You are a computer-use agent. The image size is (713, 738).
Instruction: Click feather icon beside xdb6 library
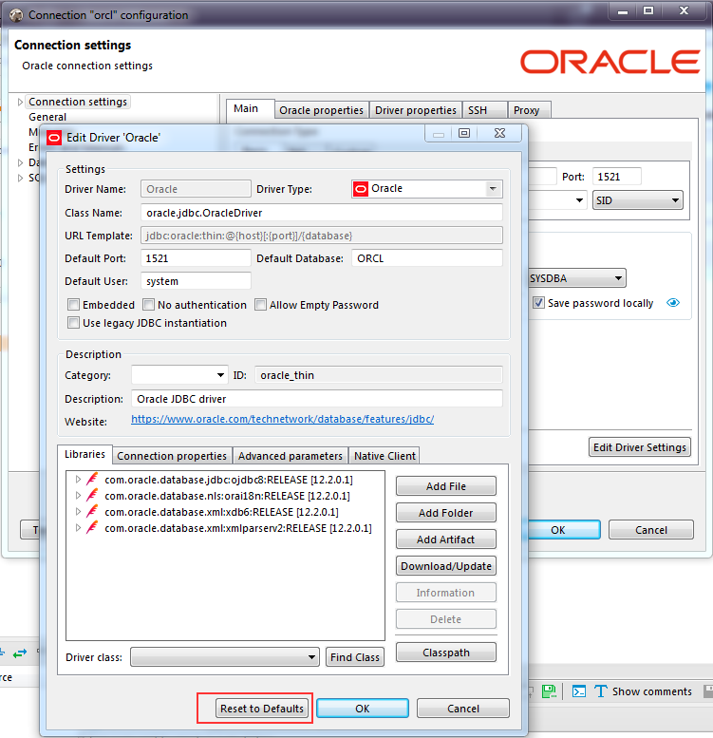pos(92,511)
